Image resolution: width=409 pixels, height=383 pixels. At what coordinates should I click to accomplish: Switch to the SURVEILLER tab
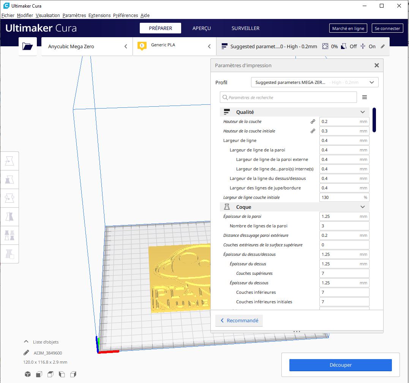[245, 28]
